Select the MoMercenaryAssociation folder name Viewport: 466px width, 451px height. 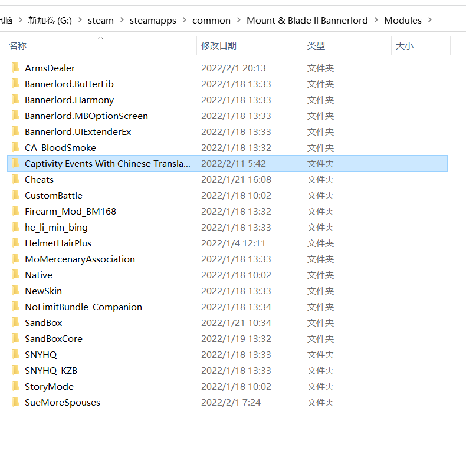(x=80, y=259)
